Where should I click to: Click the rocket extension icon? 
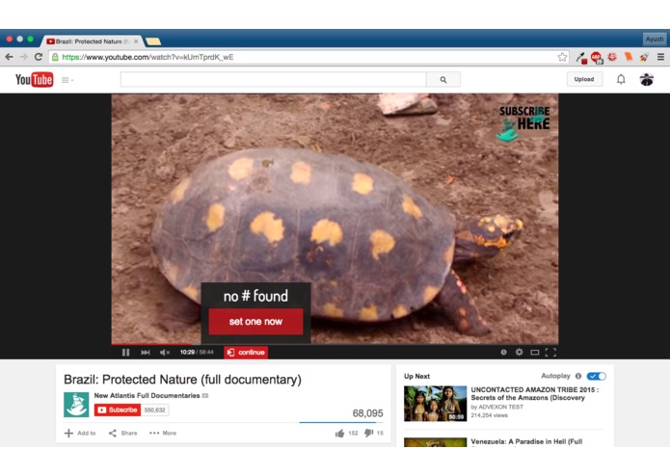click(644, 57)
